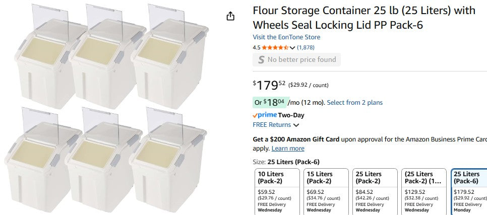Image resolution: width=487 pixels, height=215 pixels.
Task: Click the orange star rating icons
Action: tap(275, 47)
